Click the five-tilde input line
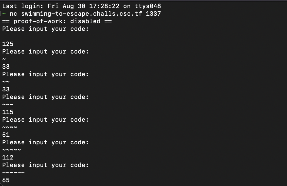Viewport: 287px width, 186px height. point(12,150)
